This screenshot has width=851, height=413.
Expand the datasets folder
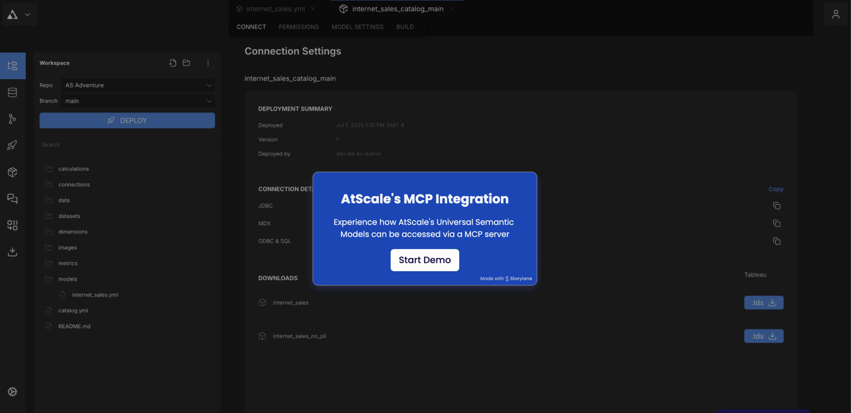69,216
